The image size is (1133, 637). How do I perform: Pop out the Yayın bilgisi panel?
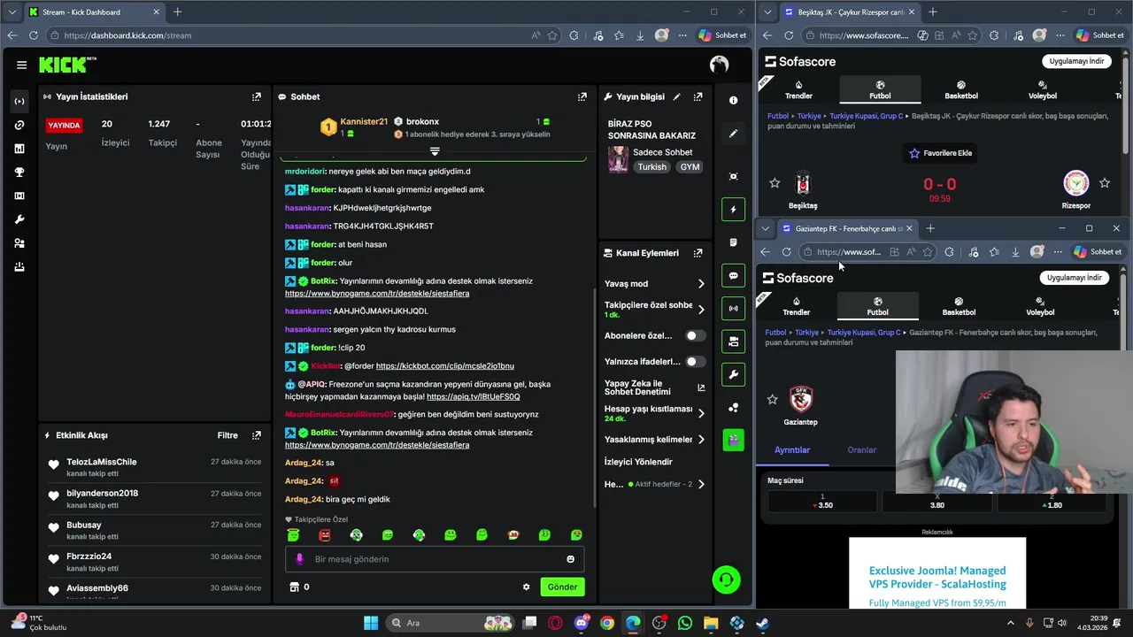[x=698, y=96]
